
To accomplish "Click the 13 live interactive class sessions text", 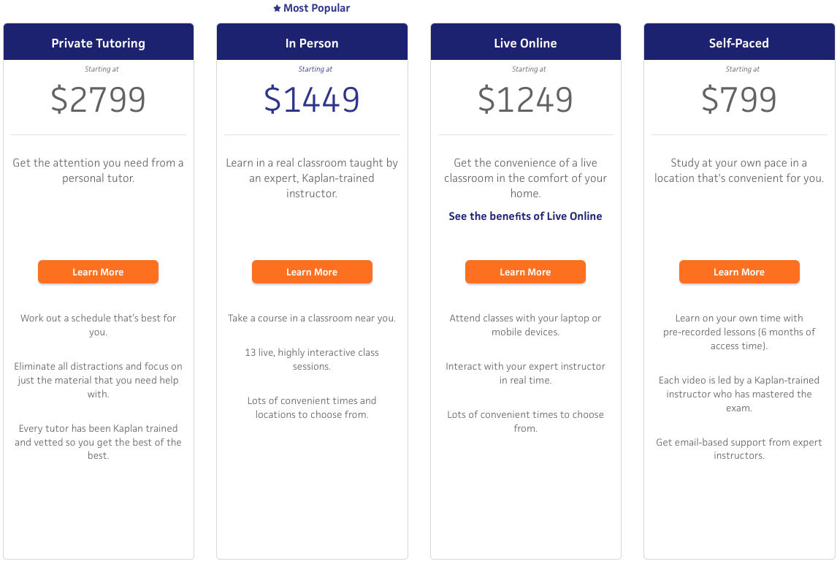I will point(312,359).
